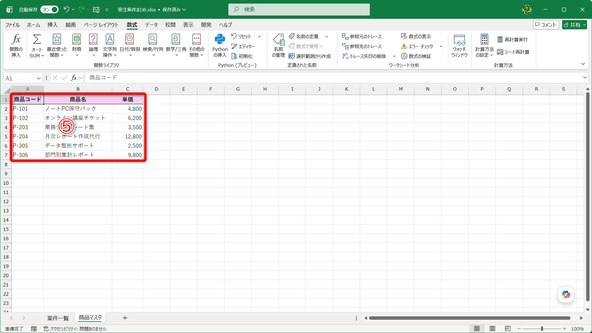
Task: Toggle the AutoSave (自動保存) switch
Action: (x=50, y=10)
